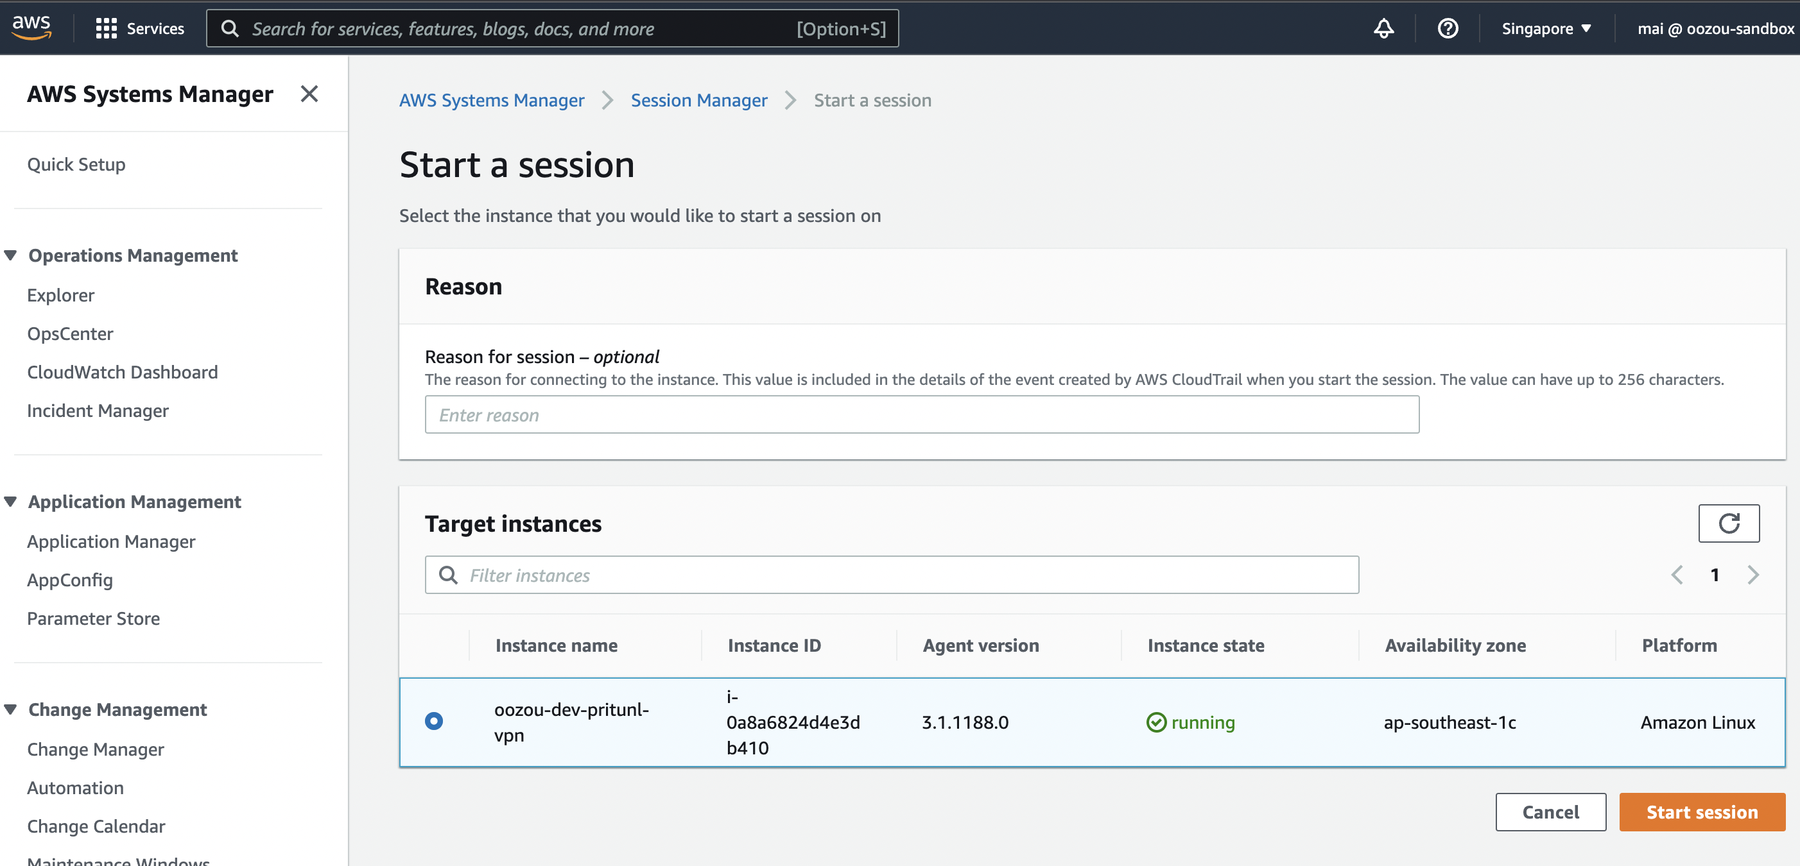Click the Cancel button
The height and width of the screenshot is (866, 1800).
coord(1550,812)
